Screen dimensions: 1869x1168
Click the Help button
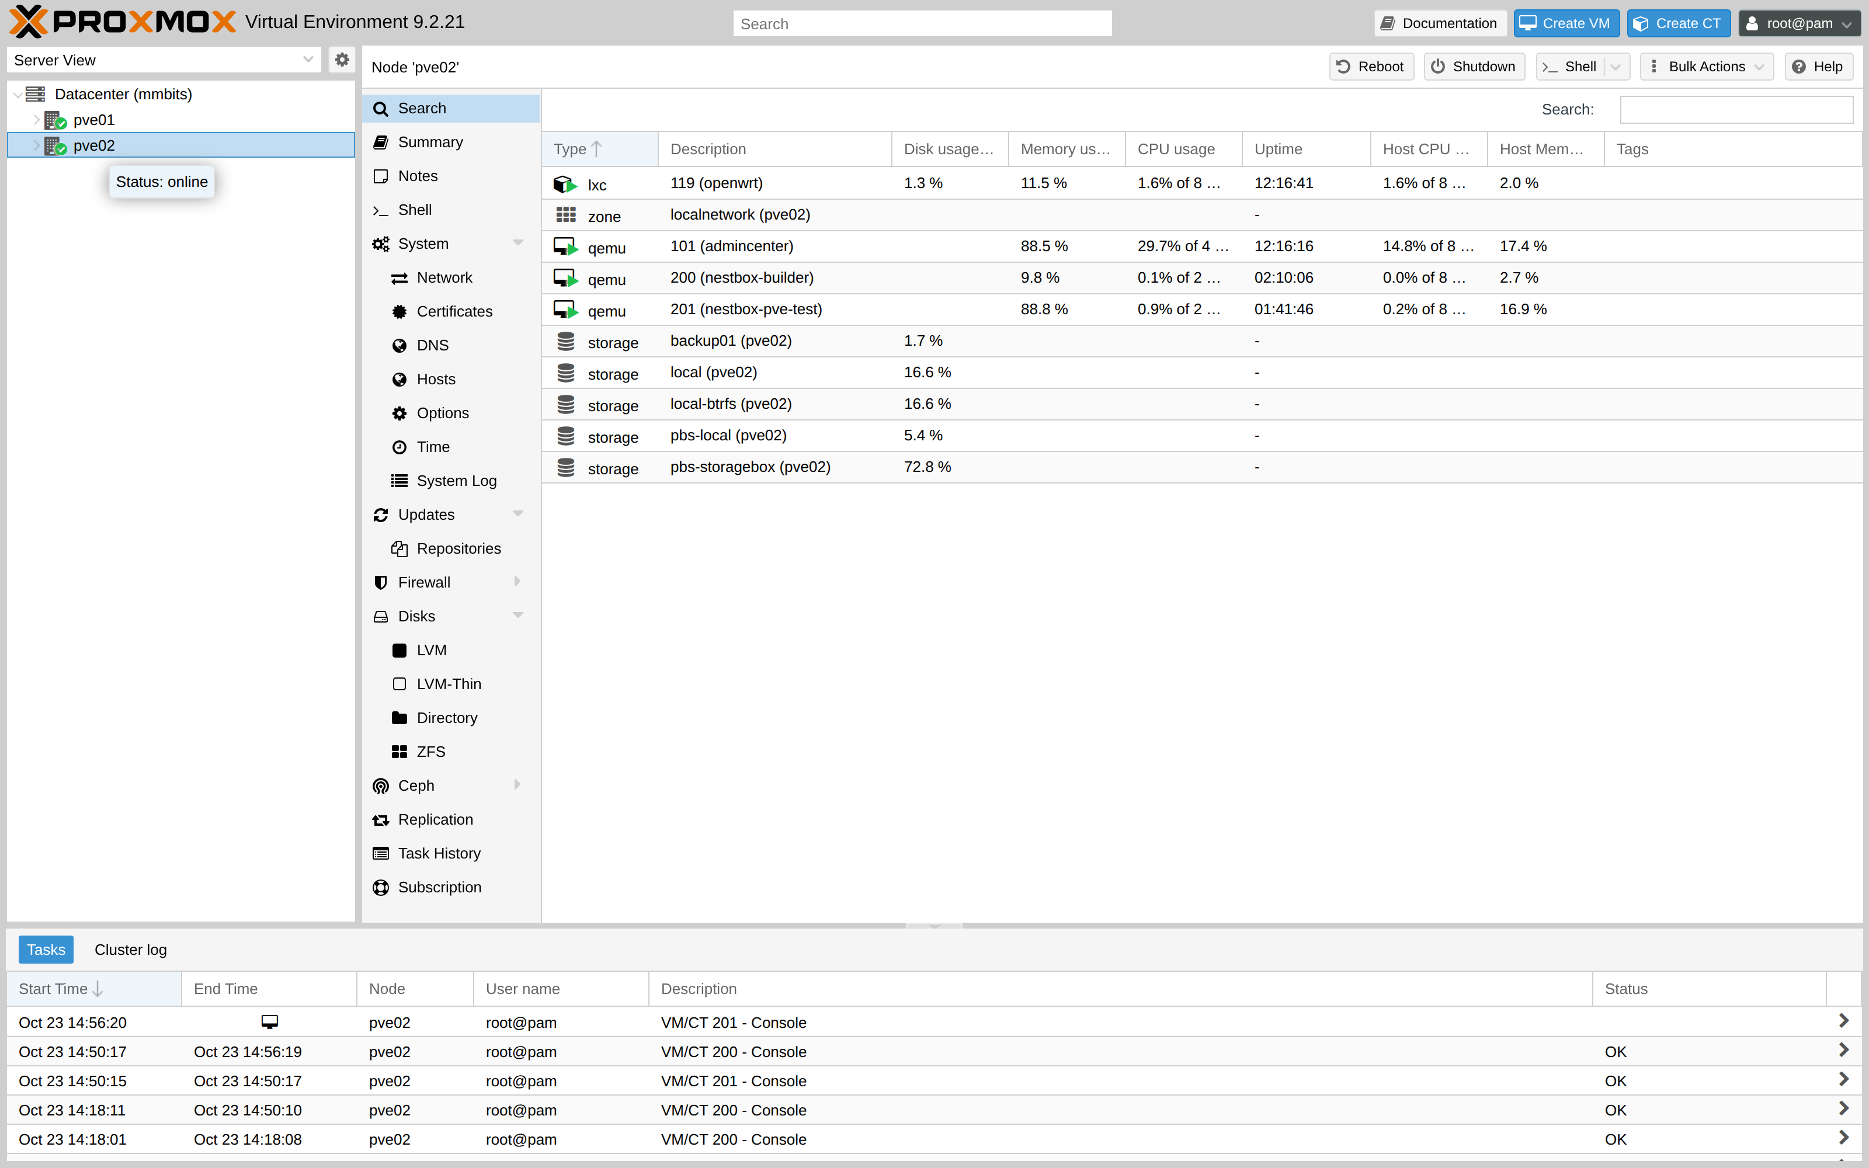point(1818,67)
